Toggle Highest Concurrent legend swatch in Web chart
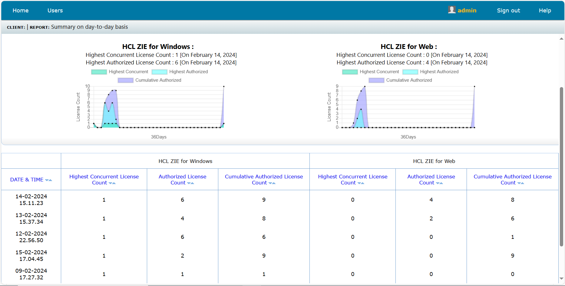This screenshot has width=565, height=286. point(350,72)
